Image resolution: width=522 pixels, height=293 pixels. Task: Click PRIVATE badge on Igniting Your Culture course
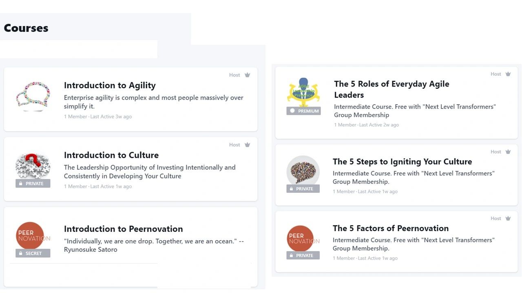pyautogui.click(x=303, y=189)
